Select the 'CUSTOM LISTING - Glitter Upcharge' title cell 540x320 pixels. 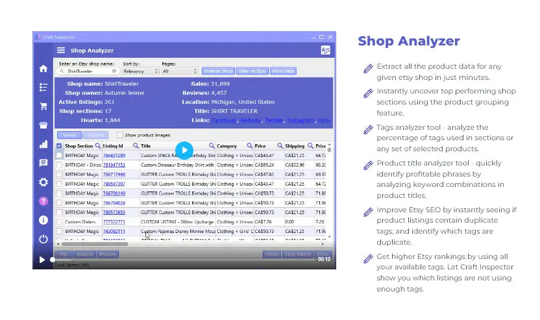point(178,222)
